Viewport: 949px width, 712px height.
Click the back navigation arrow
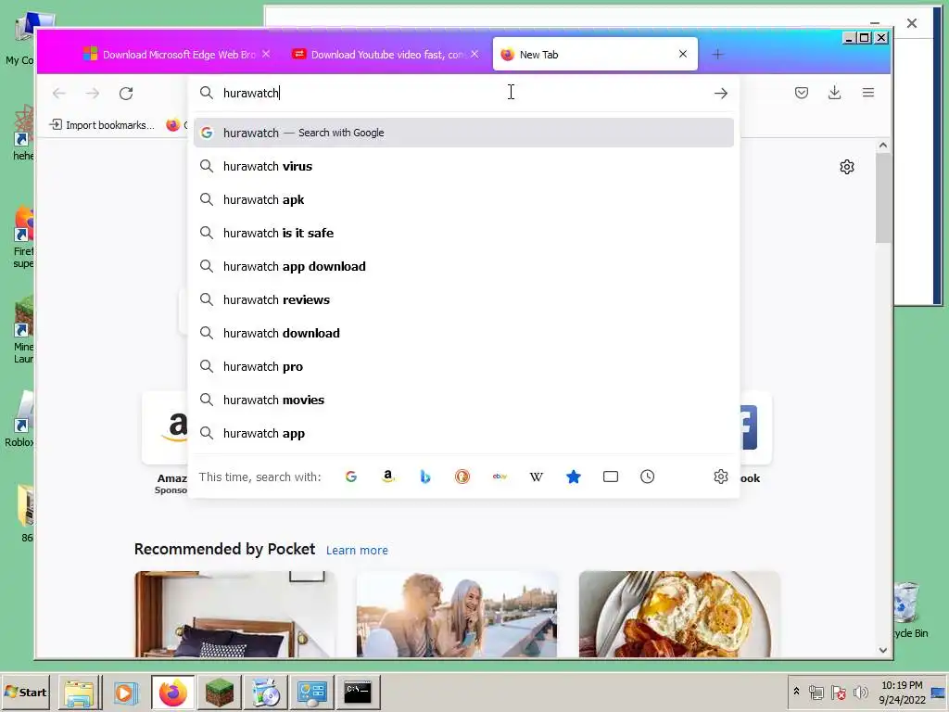58,94
